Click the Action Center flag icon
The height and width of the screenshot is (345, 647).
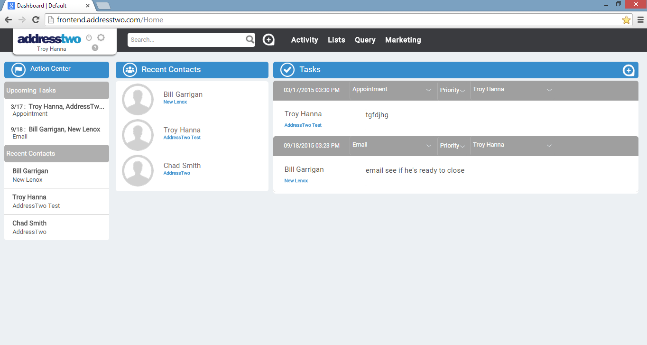18,70
